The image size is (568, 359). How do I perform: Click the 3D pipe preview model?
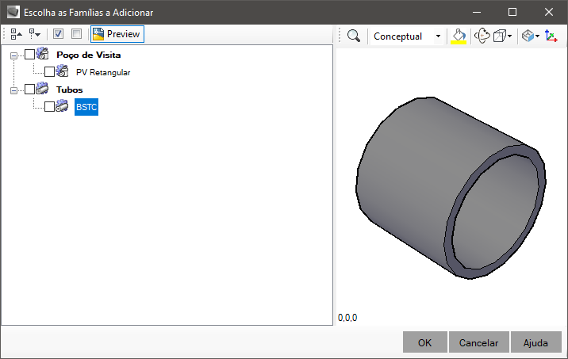coord(451,188)
